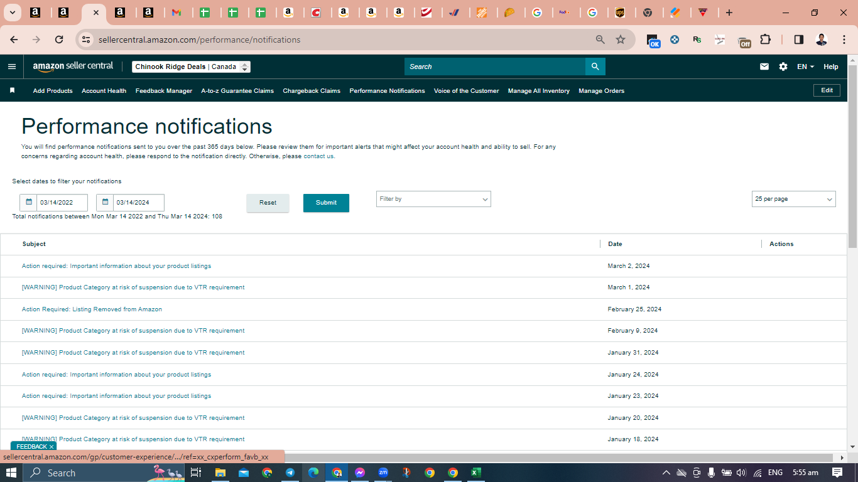The width and height of the screenshot is (858, 482).
Task: Open Telegram from the taskbar
Action: [290, 473]
